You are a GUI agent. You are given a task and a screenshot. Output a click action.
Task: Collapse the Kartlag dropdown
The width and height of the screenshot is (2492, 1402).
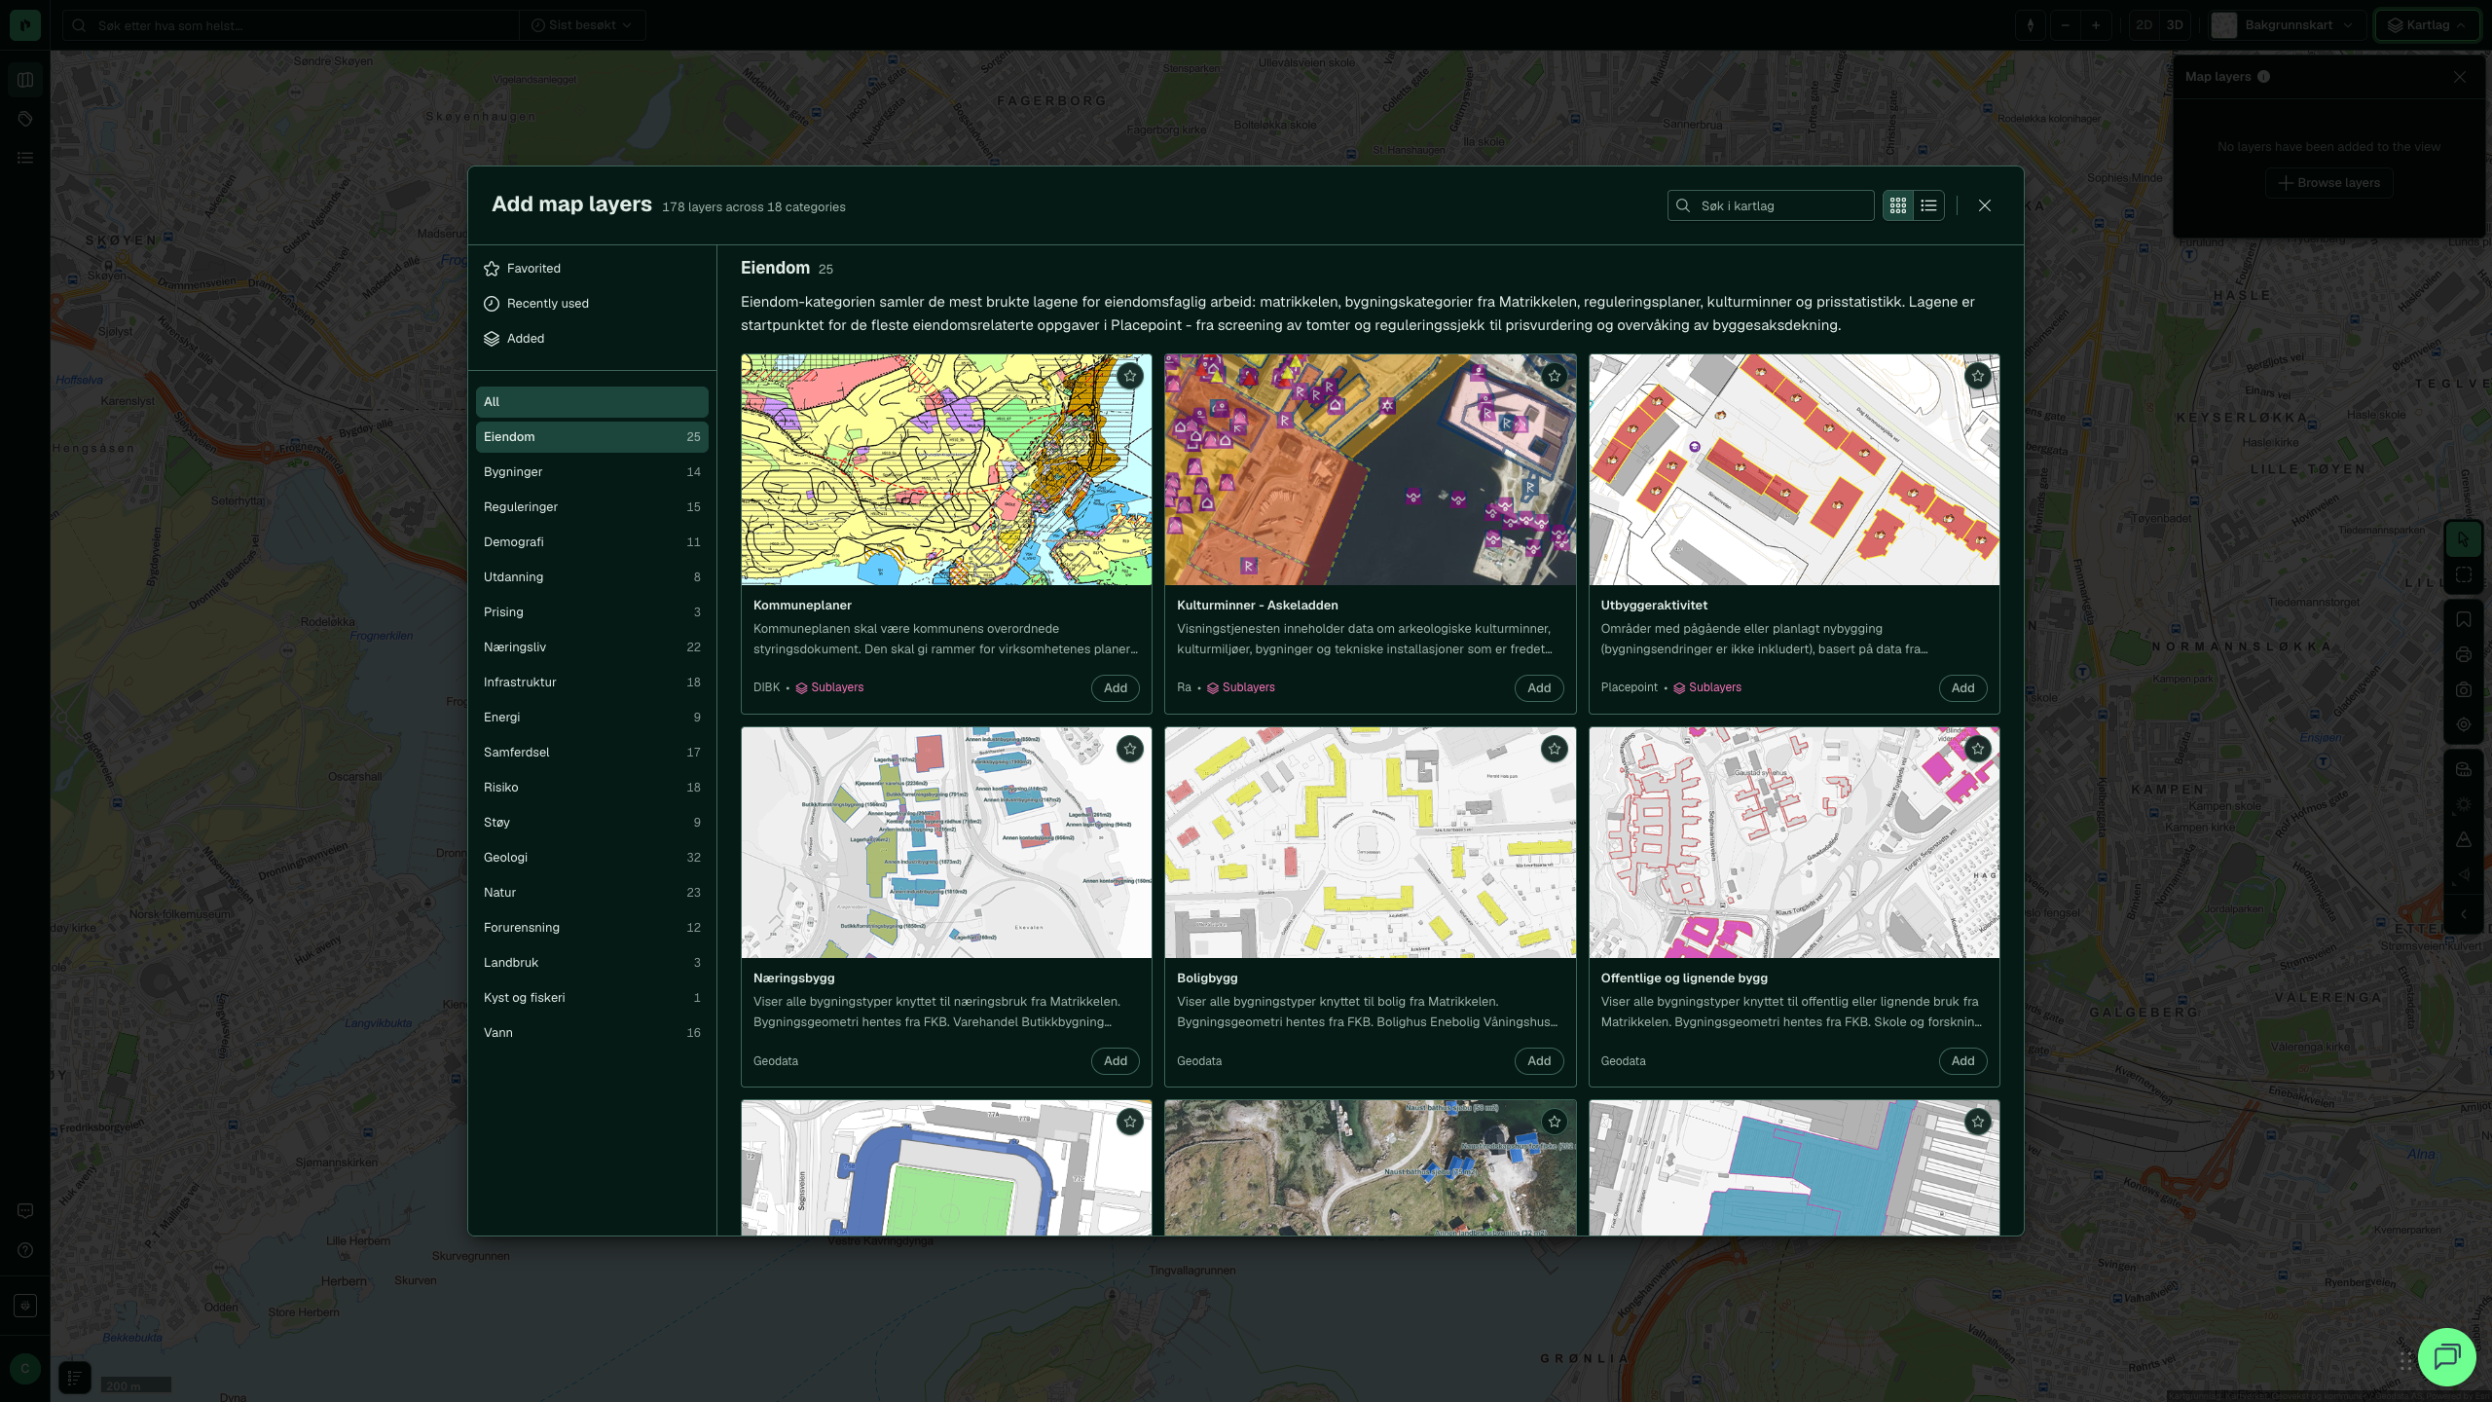[2427, 25]
